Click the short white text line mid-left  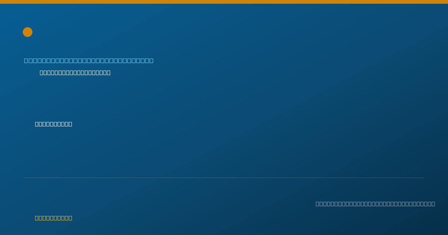(x=53, y=124)
